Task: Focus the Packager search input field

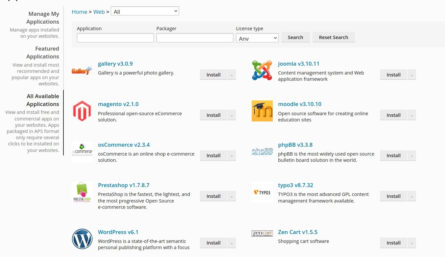Action: (195, 38)
